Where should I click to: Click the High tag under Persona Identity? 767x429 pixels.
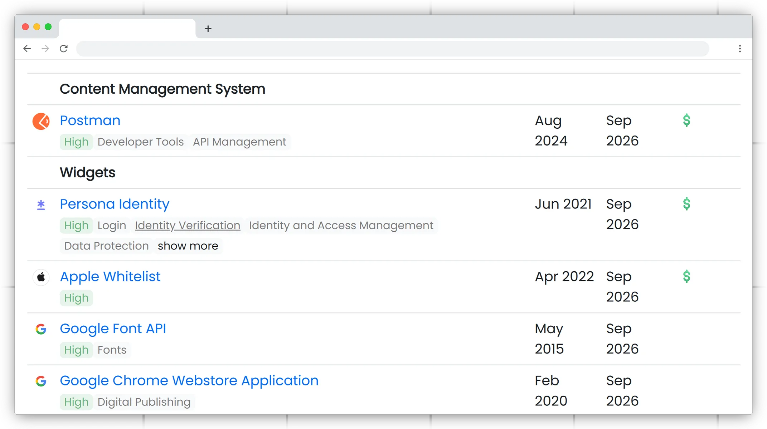[76, 226]
